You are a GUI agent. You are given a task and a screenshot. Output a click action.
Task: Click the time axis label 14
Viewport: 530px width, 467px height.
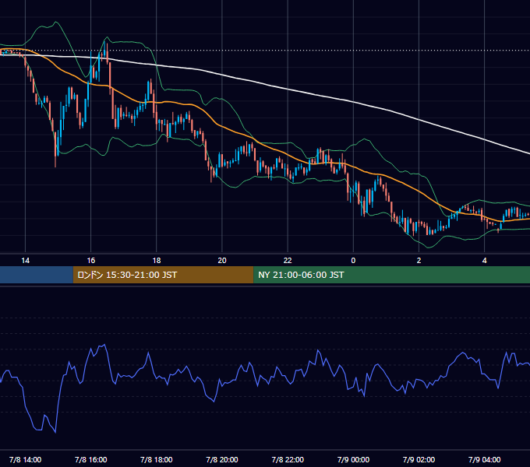click(26, 261)
